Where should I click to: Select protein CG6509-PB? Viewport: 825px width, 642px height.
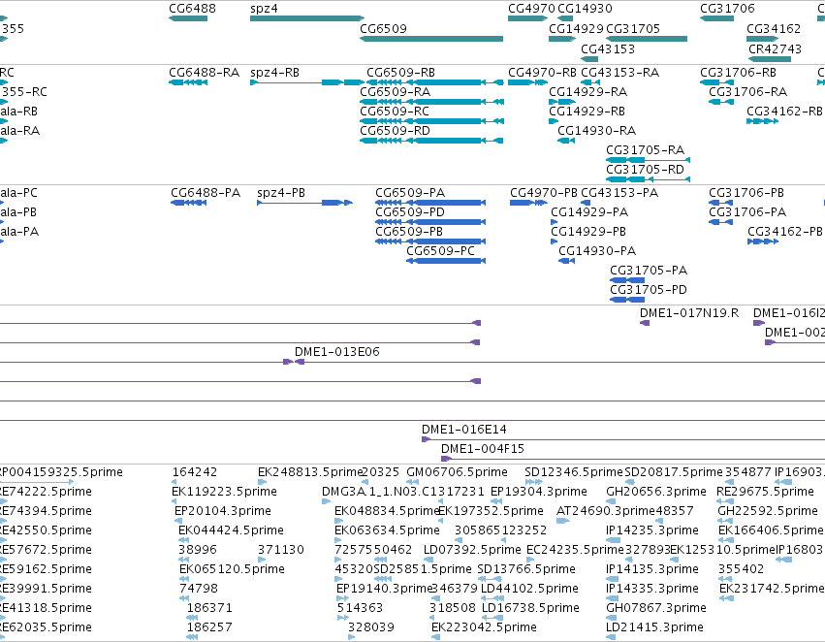(430, 241)
